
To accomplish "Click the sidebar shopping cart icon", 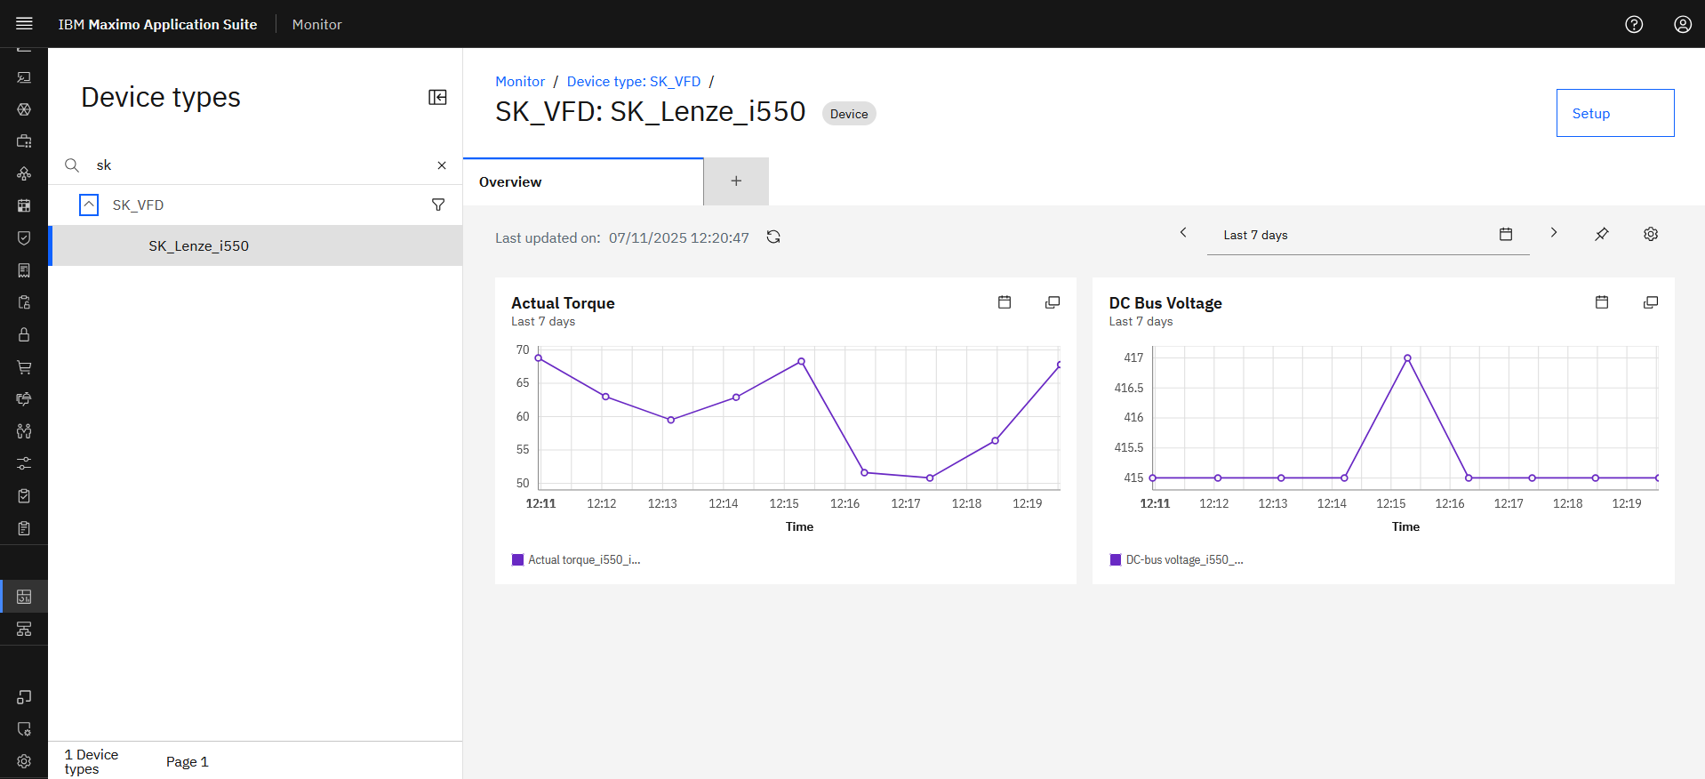I will (x=24, y=367).
